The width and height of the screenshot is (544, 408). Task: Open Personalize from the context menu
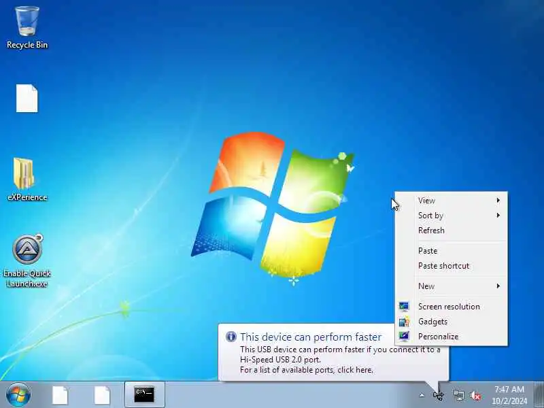pyautogui.click(x=451, y=337)
